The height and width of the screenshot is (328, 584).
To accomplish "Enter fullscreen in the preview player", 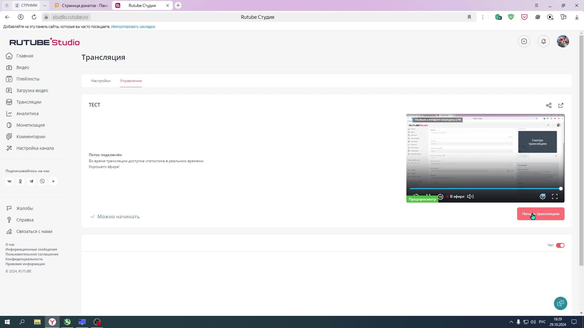I will [555, 196].
